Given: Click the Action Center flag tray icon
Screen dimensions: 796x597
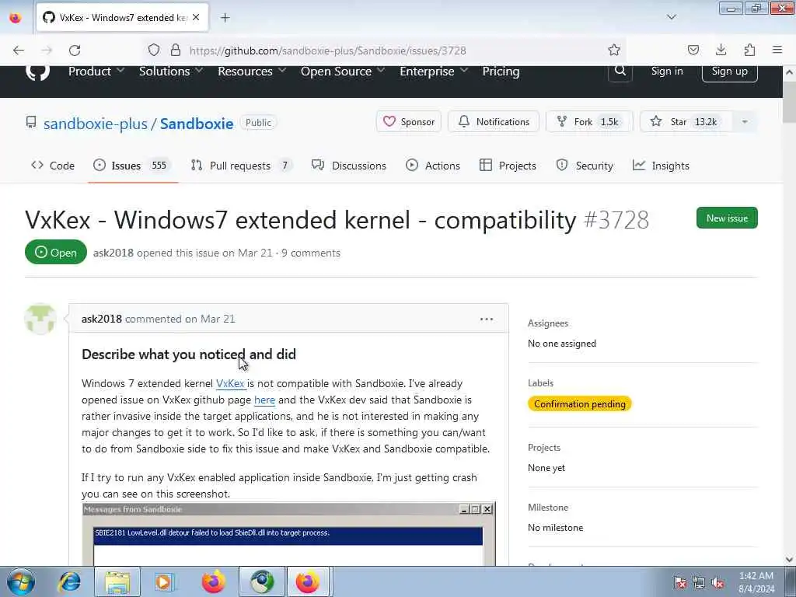Looking at the screenshot, I should click(x=679, y=582).
